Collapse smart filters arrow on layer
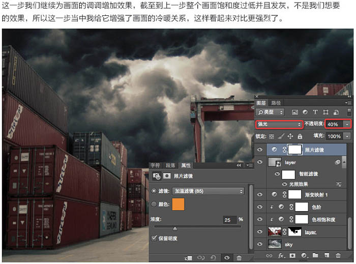356x264 pixels. (344, 162)
